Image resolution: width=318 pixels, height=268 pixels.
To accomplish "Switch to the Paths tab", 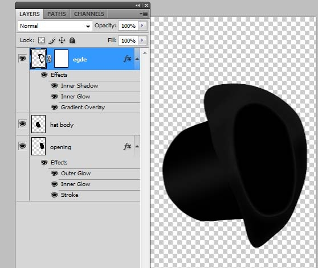I will coord(56,14).
